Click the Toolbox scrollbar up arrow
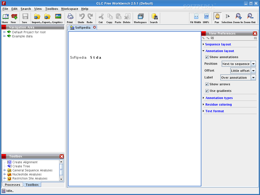The height and width of the screenshot is (195, 260). pyautogui.click(x=61, y=162)
